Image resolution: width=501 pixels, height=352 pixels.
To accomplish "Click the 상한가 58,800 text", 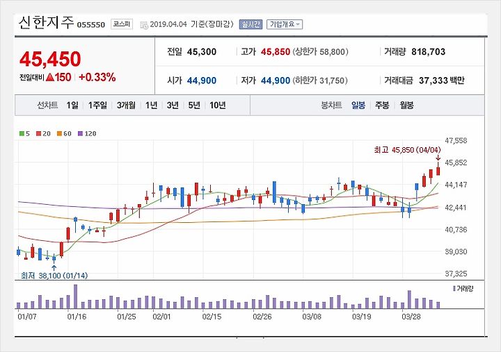I will click(321, 51).
